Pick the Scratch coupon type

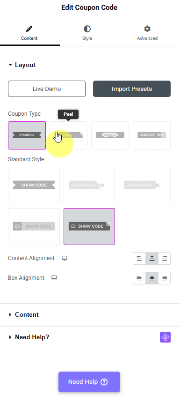[x=110, y=135]
